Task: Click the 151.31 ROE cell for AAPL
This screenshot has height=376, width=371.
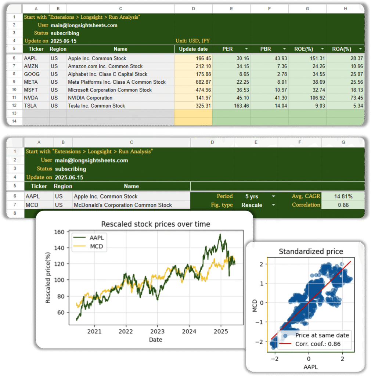Action: [x=307, y=58]
